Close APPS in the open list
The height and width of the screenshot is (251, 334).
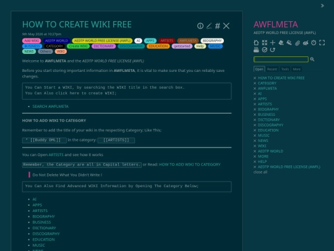[255, 99]
